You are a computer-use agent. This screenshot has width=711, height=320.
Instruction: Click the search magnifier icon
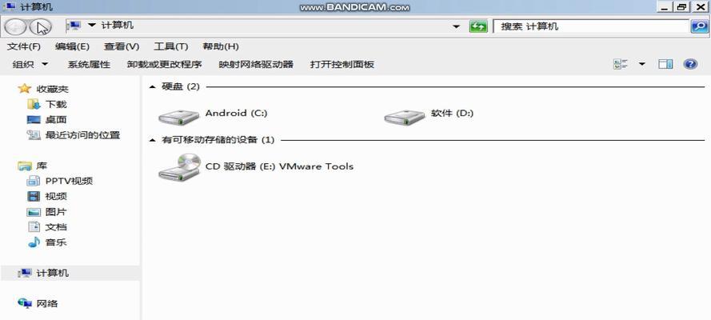pyautogui.click(x=699, y=26)
